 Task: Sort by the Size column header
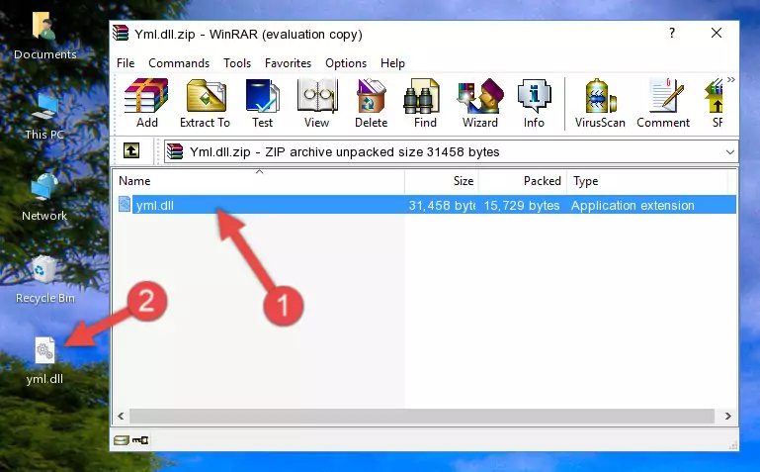click(x=442, y=181)
